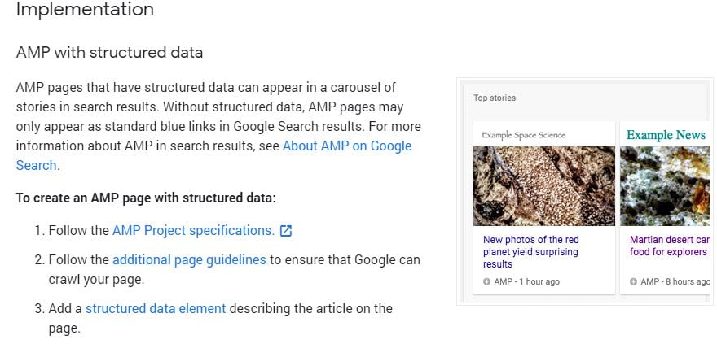Click the AMP icon beside "8 hours ago"
The height and width of the screenshot is (348, 717).
coord(634,282)
